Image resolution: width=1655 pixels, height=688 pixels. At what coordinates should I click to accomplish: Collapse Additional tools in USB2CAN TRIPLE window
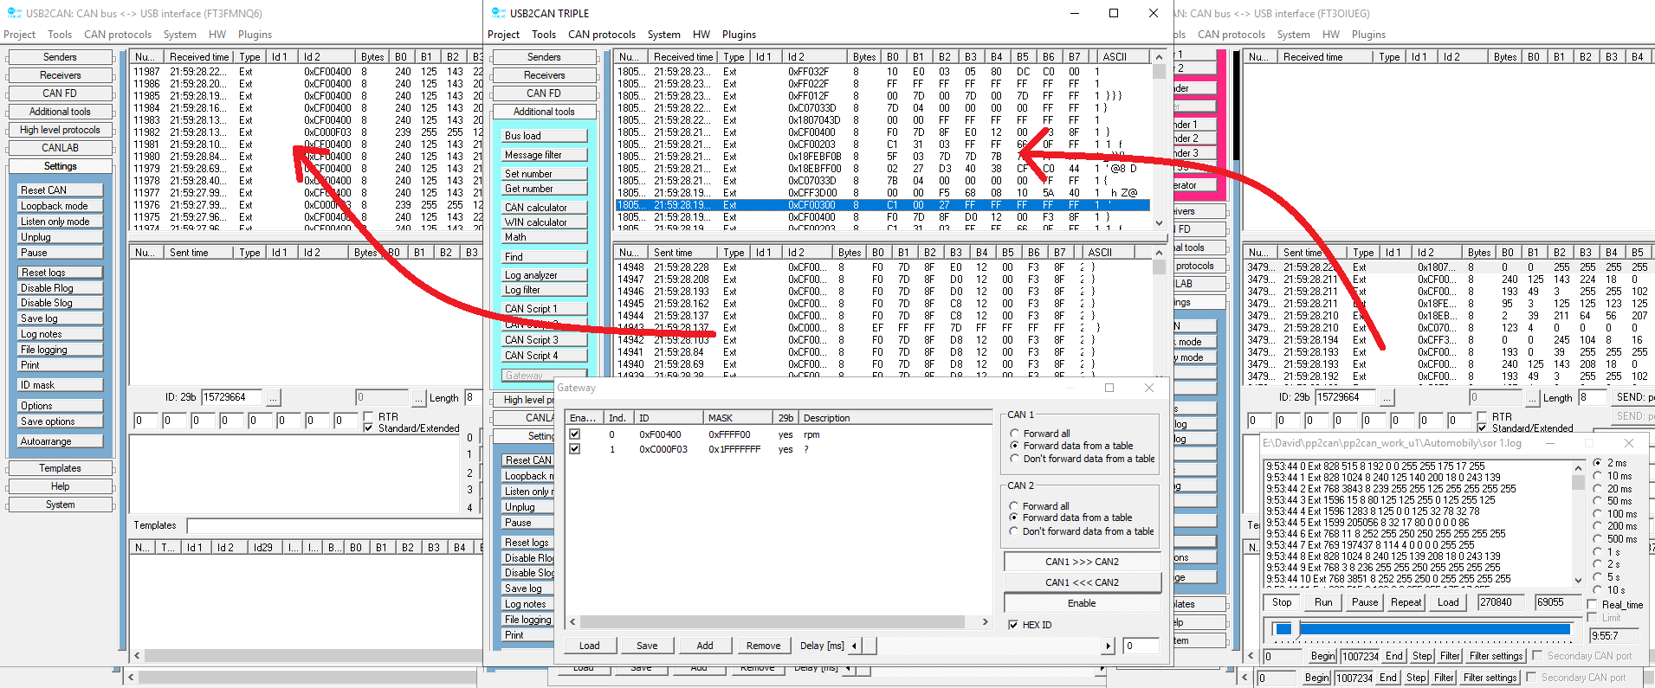click(544, 112)
